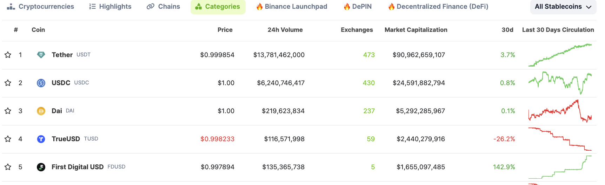Sort by the # column header
605x185 pixels.
(x=16, y=30)
